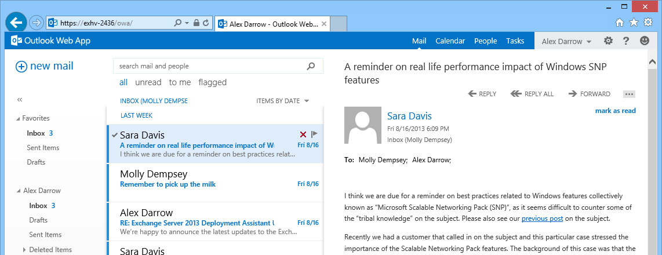Toggle checkmark on Sara Davis message
Screen dimensions: 662x255
point(114,135)
